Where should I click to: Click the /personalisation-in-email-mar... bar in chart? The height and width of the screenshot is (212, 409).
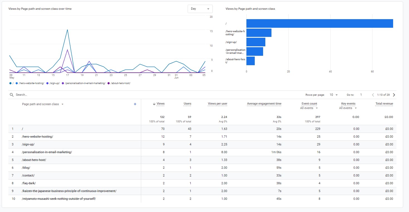pyautogui.click(x=255, y=52)
